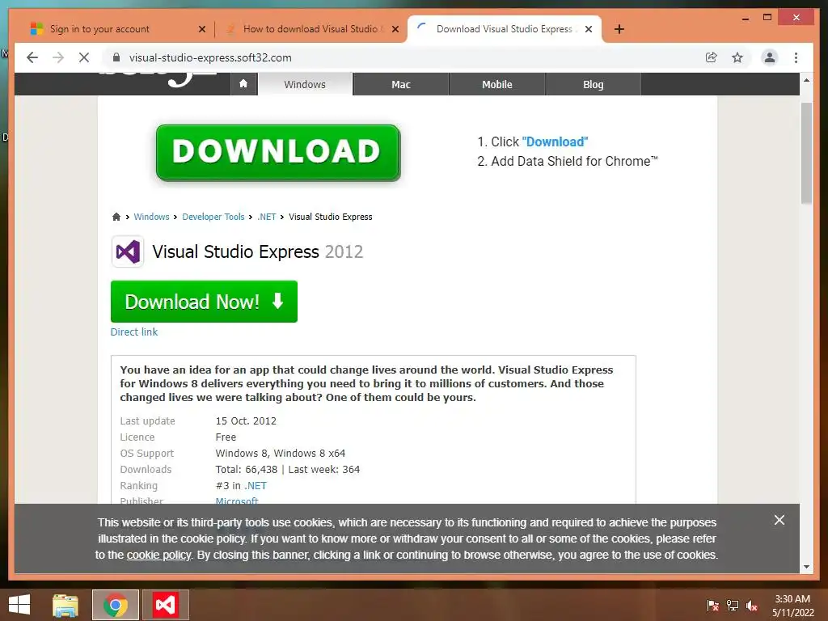Open the network tray icon
Screen dimensions: 828x621
(733, 606)
